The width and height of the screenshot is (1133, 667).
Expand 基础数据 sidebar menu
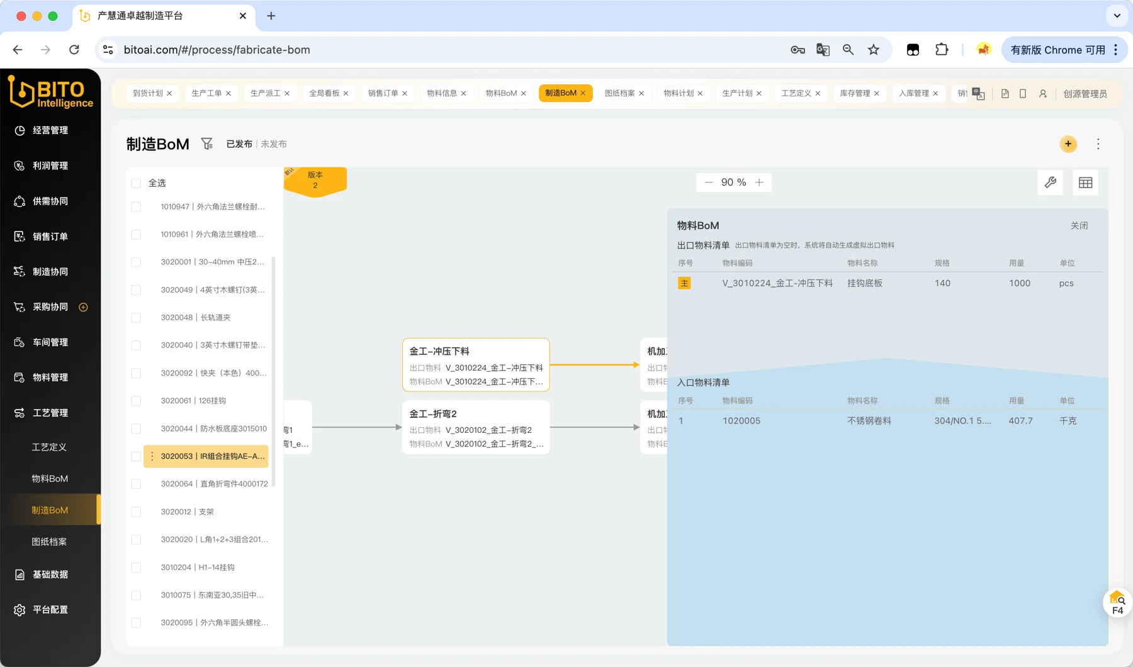[50, 575]
